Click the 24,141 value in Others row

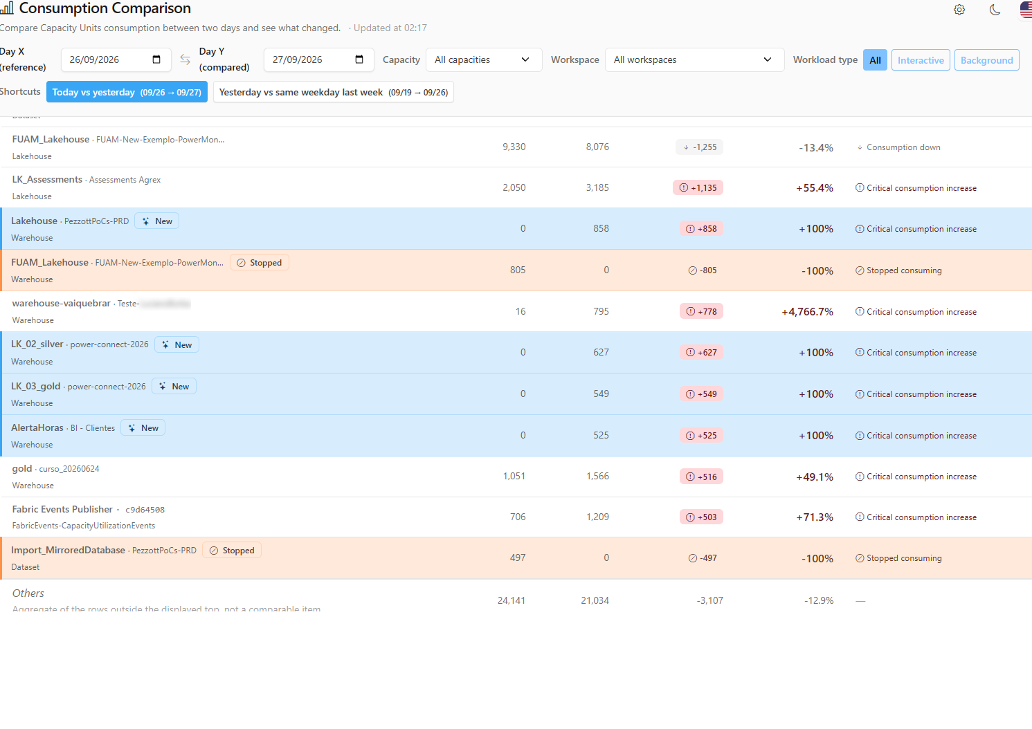tap(512, 600)
